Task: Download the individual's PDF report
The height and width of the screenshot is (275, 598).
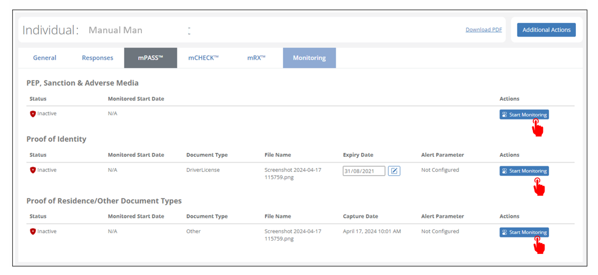Action: [x=484, y=30]
